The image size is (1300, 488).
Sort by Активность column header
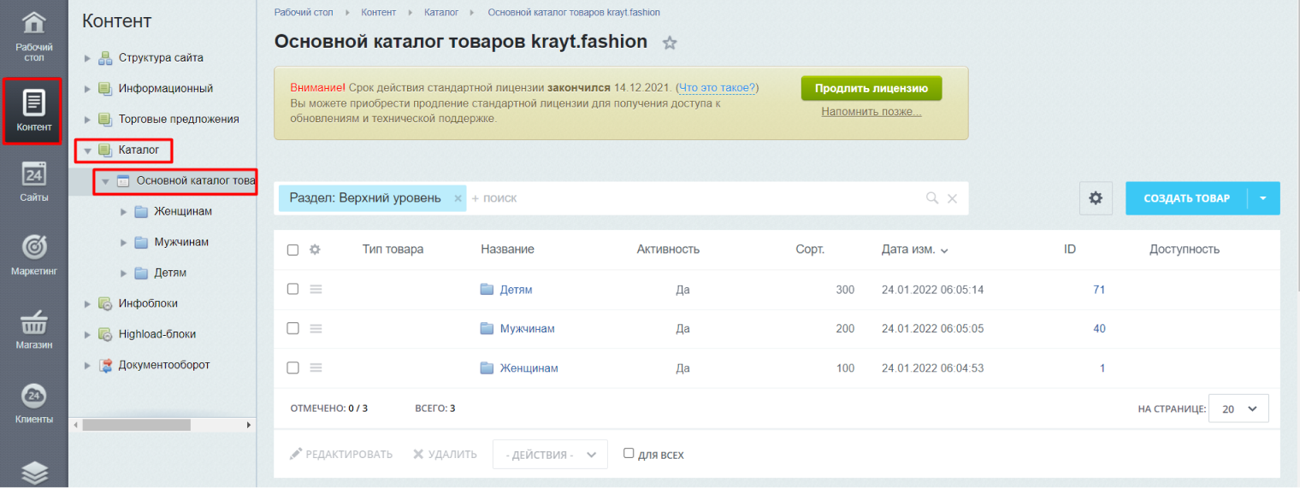click(668, 250)
